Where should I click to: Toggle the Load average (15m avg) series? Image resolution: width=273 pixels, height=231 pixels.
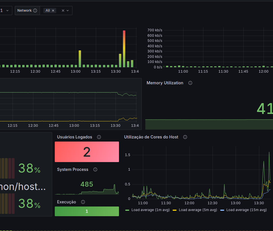243,210
